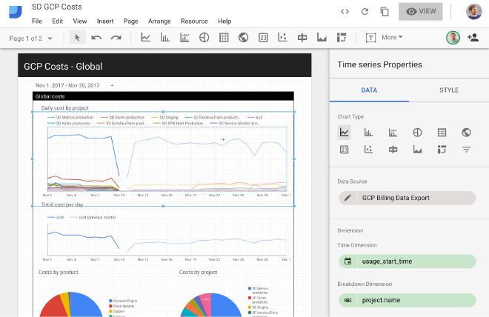Screen dimensions: 489x317
Task: Expand the Page 1 of 2 selector
Action: pyautogui.click(x=30, y=39)
